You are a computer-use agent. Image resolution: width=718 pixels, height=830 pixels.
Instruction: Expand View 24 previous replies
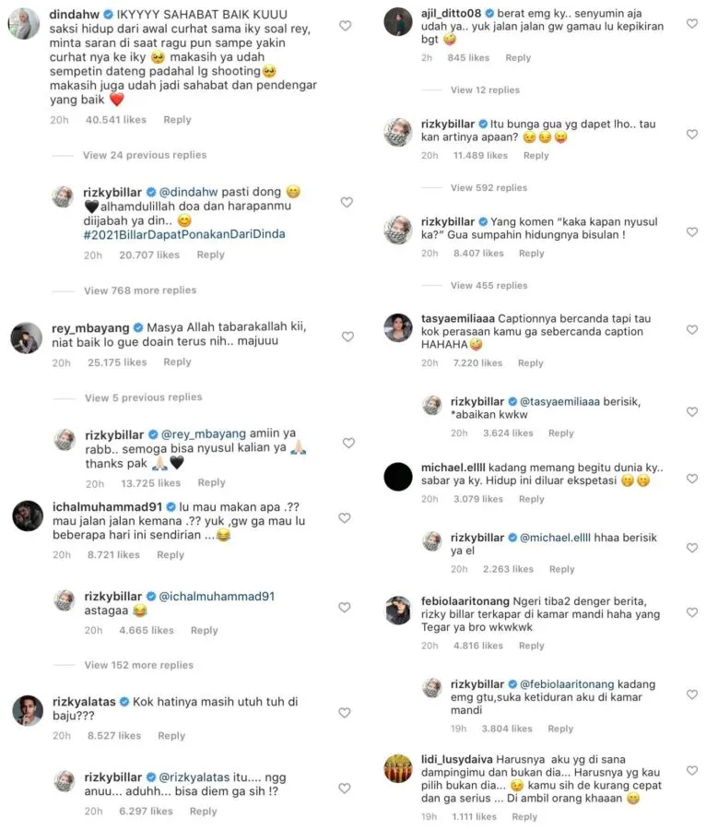(145, 155)
